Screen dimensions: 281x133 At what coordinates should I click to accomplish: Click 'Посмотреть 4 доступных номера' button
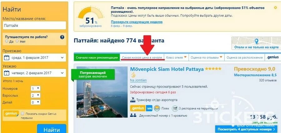pyautogui.click(x=246, y=129)
